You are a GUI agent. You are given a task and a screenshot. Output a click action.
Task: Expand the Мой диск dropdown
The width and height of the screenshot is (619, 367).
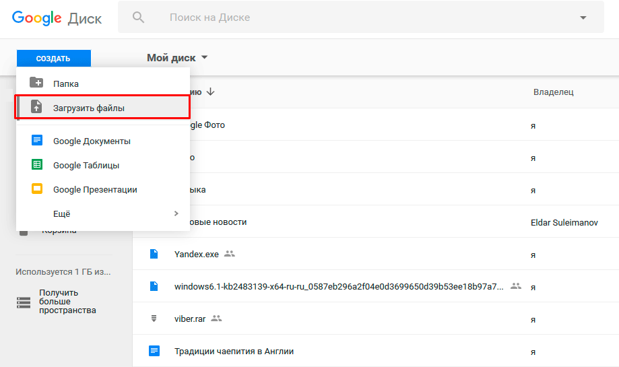coord(205,58)
